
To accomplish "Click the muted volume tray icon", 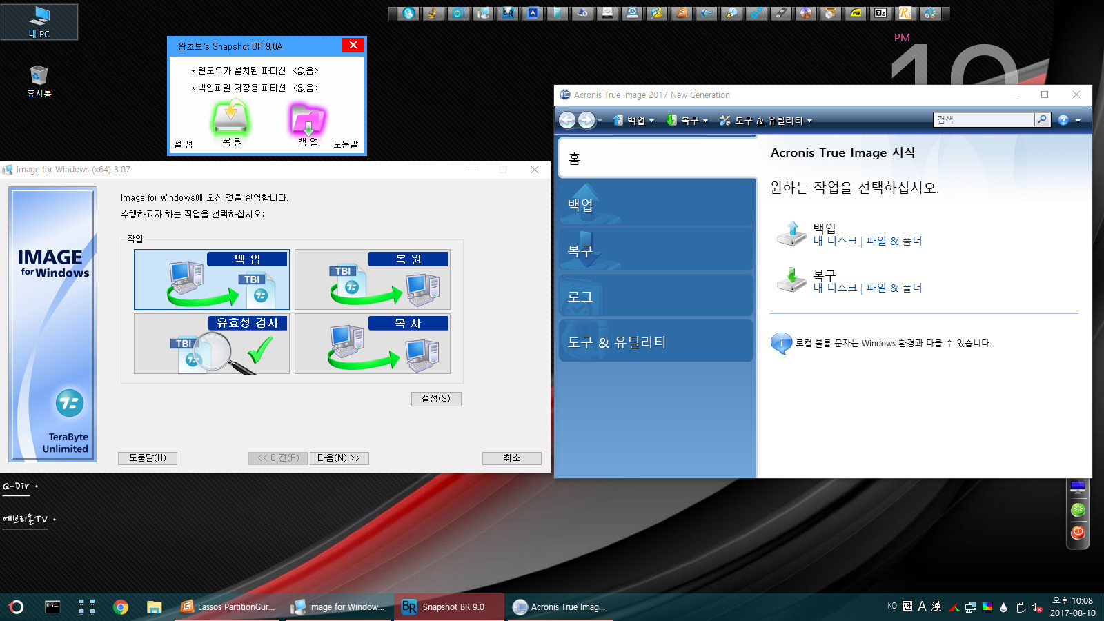I will [1036, 607].
